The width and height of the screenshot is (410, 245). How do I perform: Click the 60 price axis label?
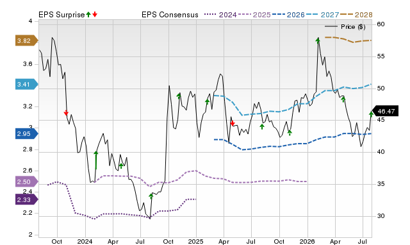tap(381, 24)
